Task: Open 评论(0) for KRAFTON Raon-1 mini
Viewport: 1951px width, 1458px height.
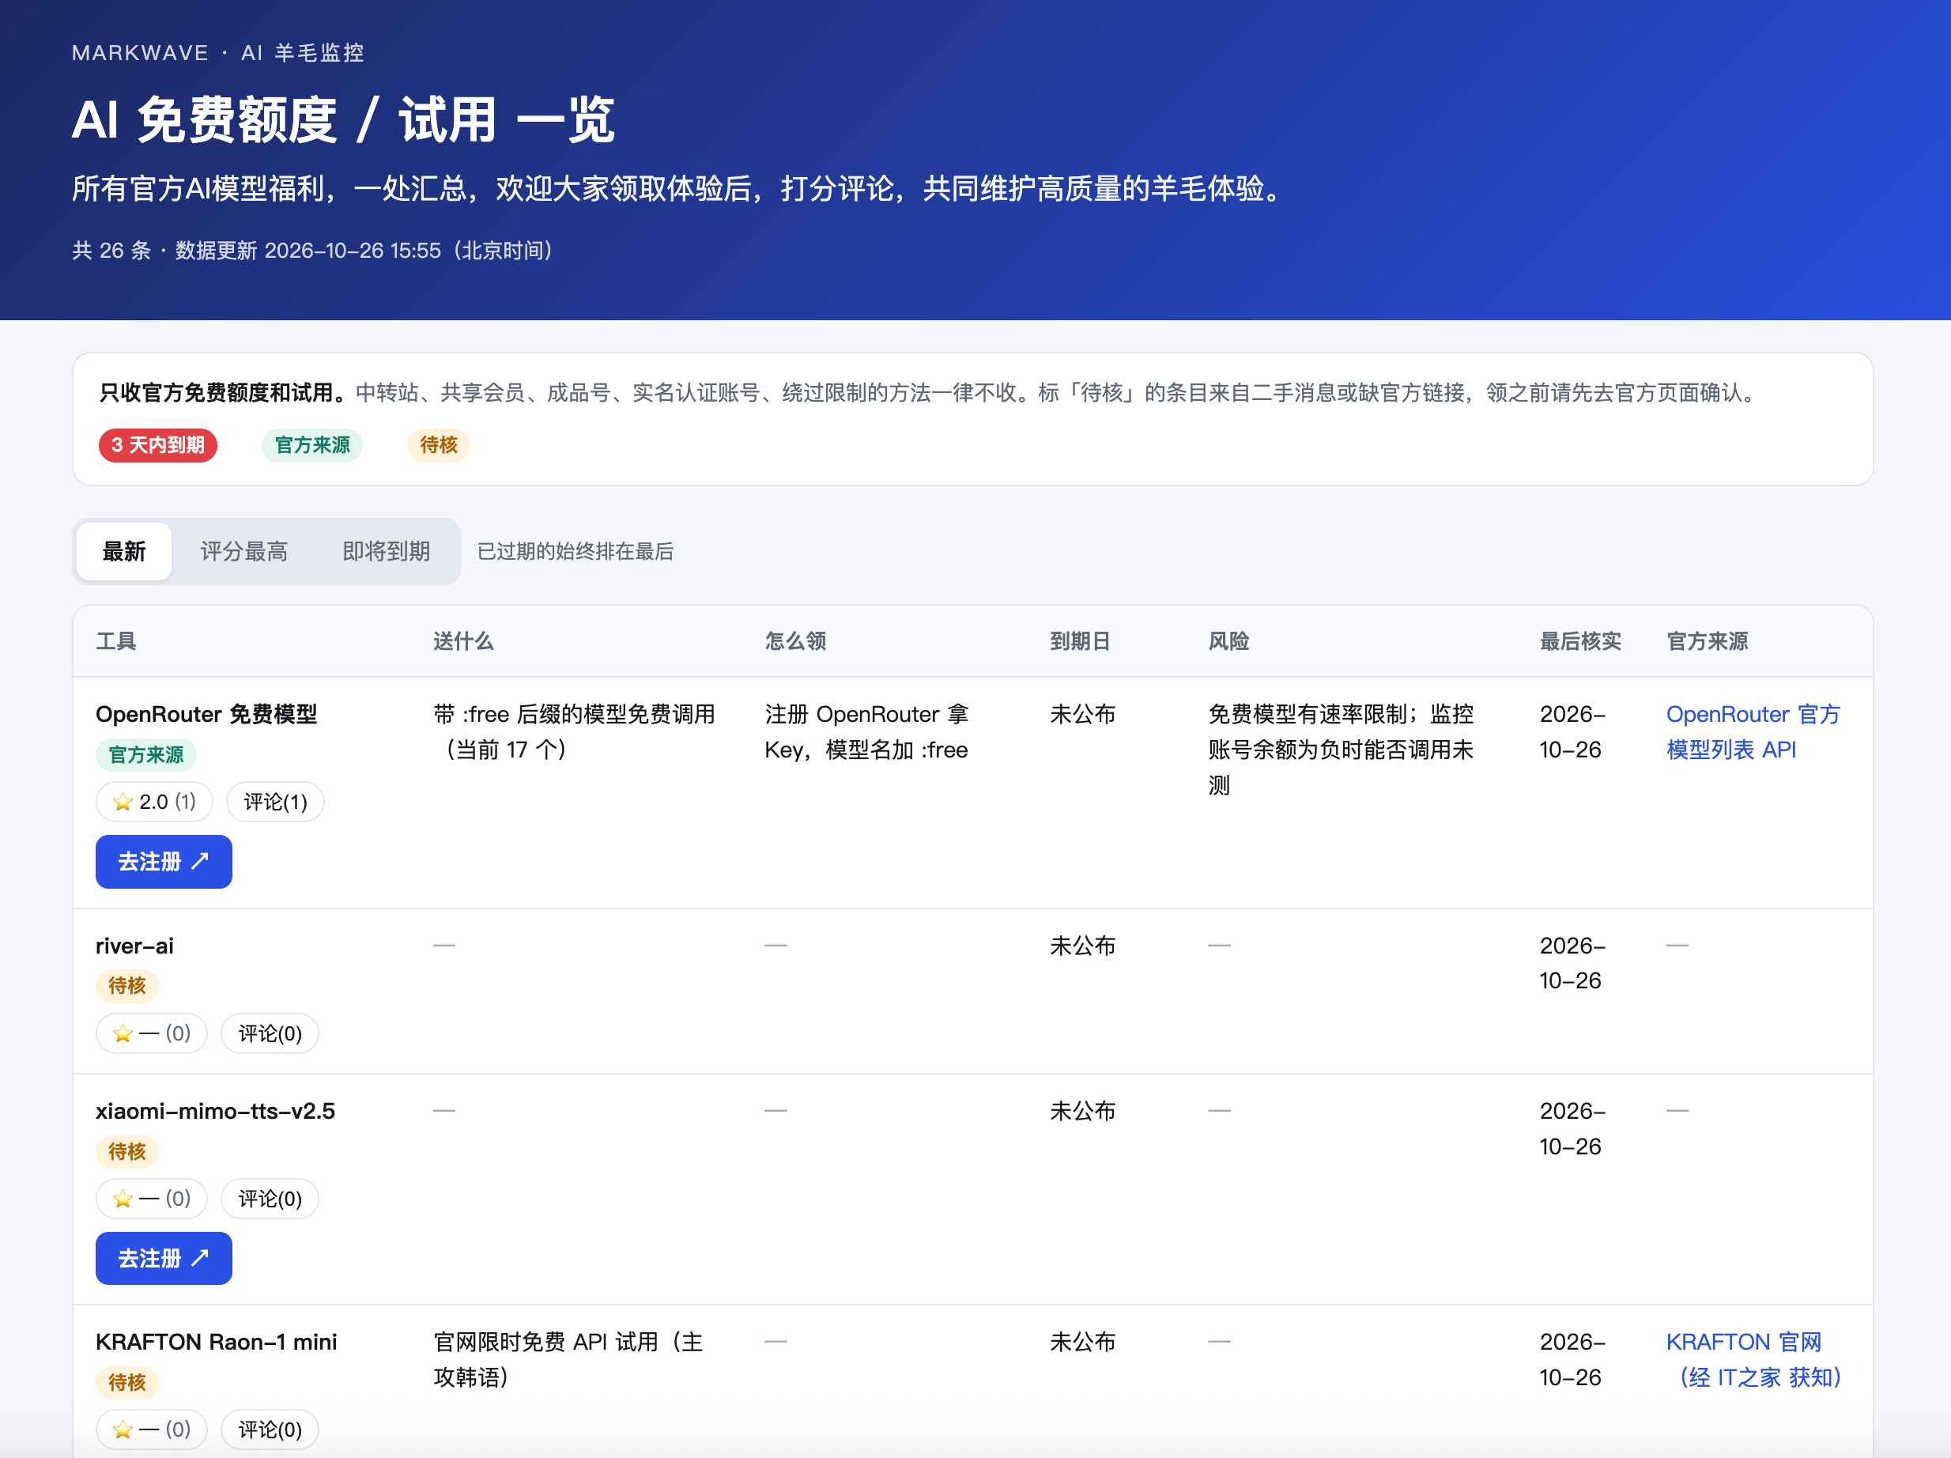Action: point(270,1429)
